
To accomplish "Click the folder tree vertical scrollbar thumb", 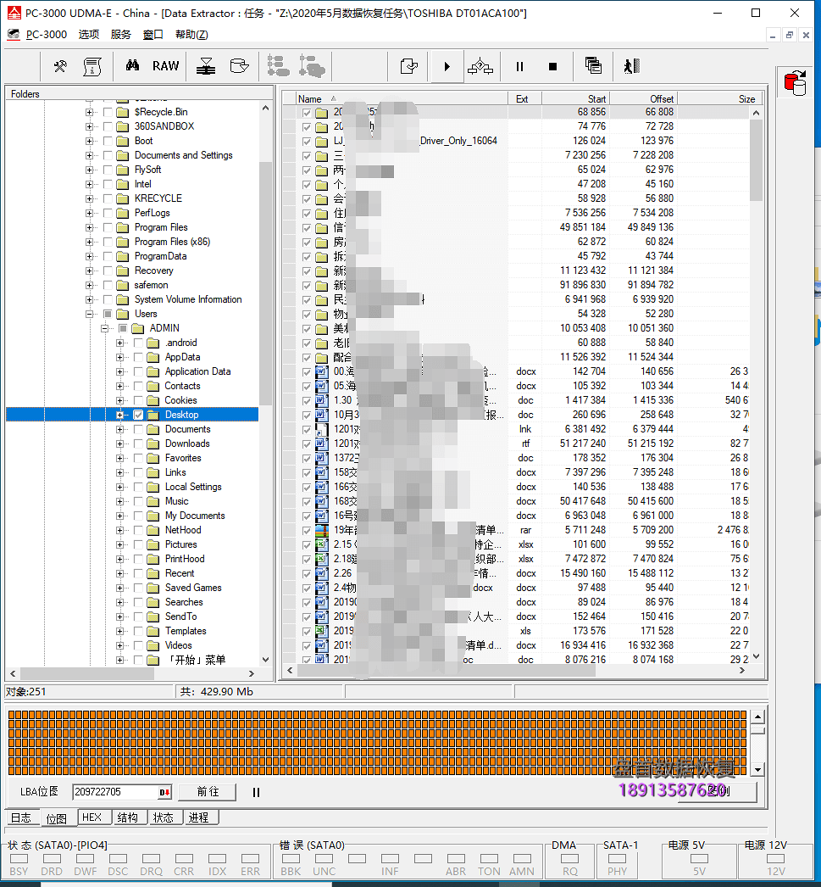I will [265, 283].
